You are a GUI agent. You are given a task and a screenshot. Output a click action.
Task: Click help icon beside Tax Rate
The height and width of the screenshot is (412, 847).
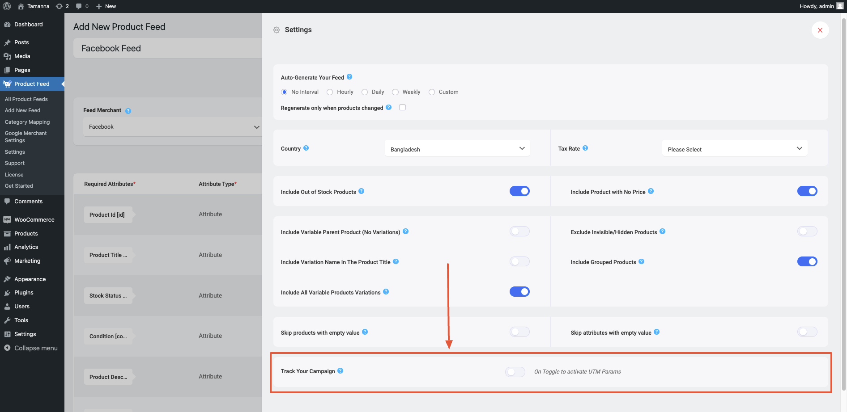tap(585, 148)
